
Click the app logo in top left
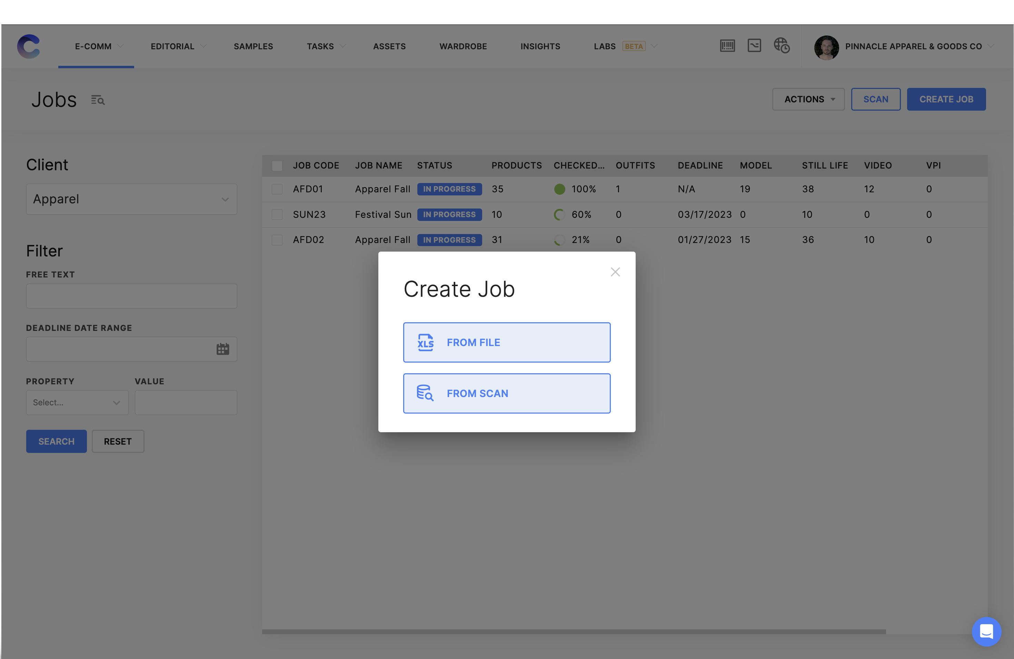pos(29,46)
